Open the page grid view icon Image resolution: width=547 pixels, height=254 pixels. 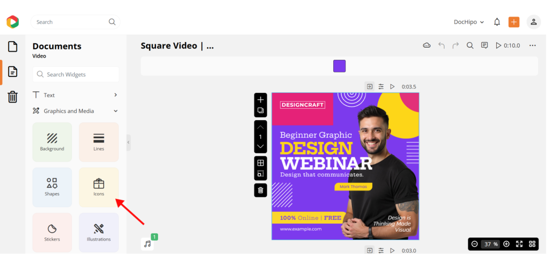coord(532,244)
